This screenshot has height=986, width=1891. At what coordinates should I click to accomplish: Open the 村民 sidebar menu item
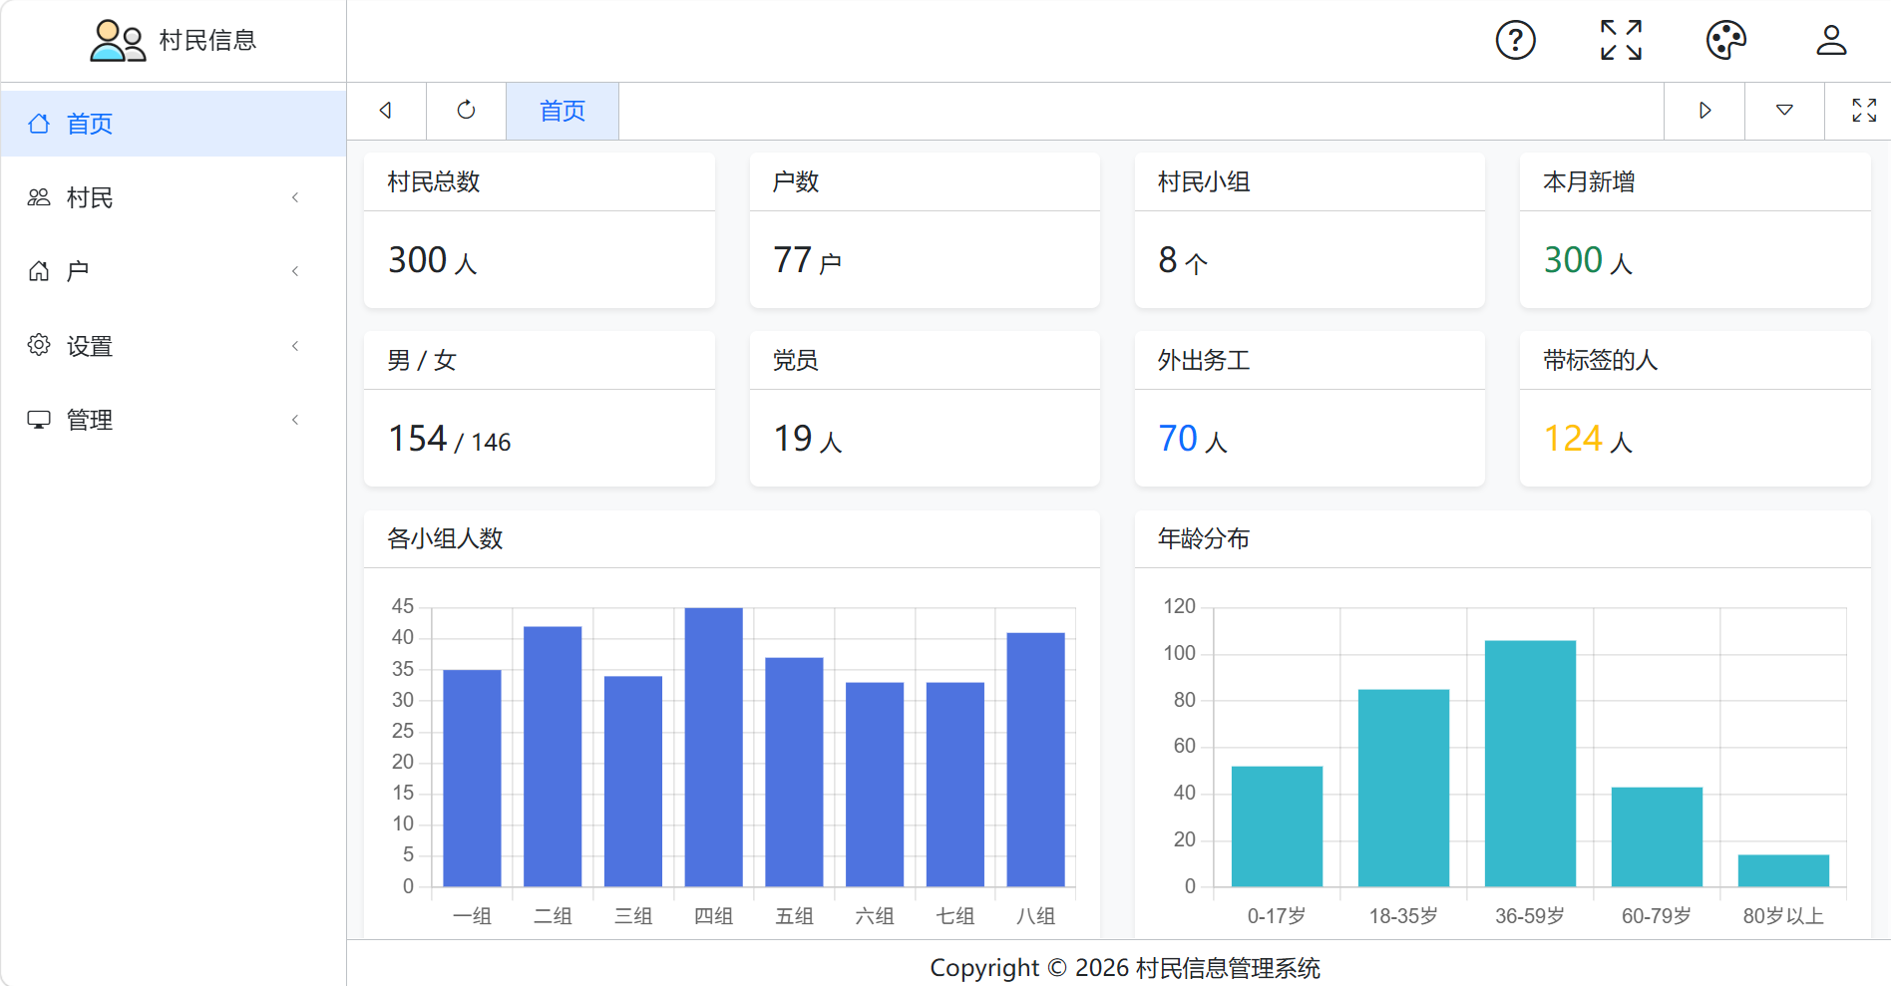(x=174, y=197)
